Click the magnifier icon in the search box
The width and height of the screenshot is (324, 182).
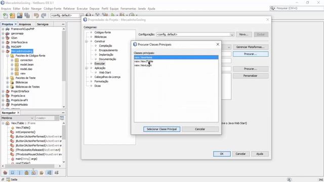(273, 8)
